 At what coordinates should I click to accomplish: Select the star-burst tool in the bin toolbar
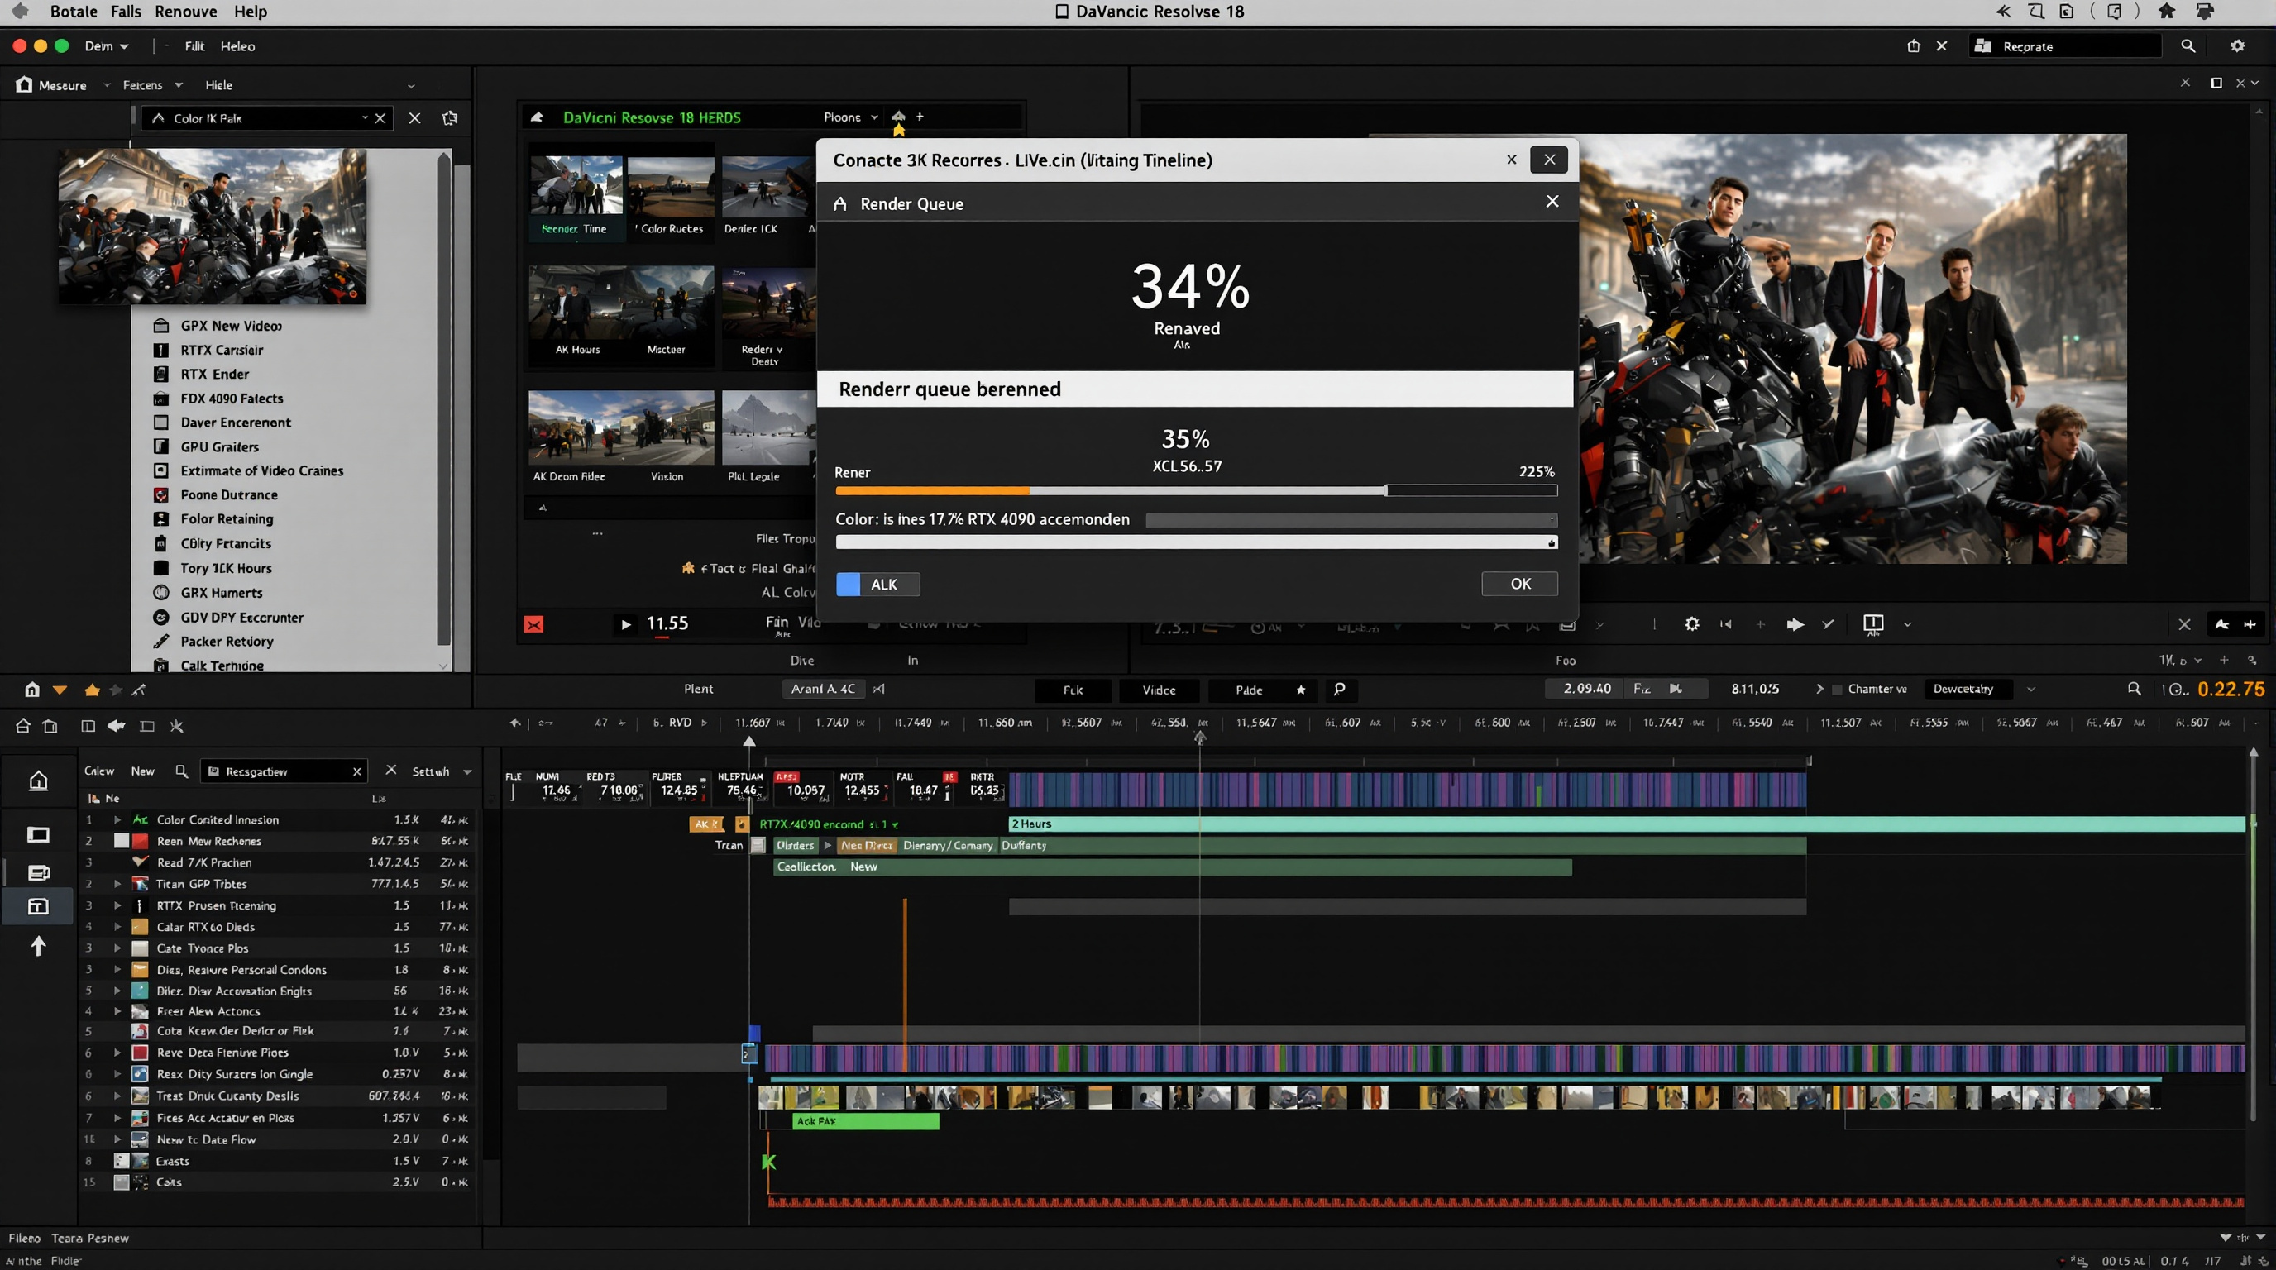177,726
